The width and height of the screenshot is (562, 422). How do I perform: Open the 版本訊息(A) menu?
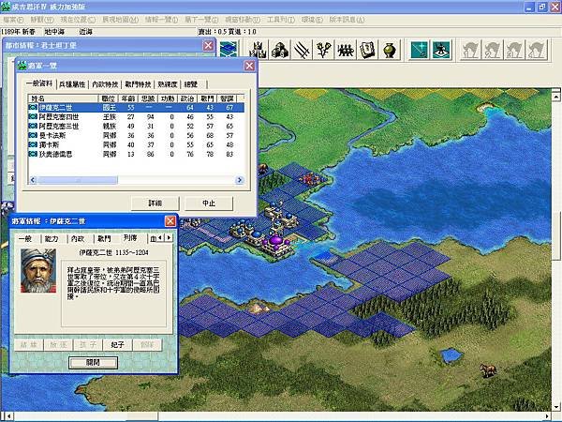[x=347, y=20]
